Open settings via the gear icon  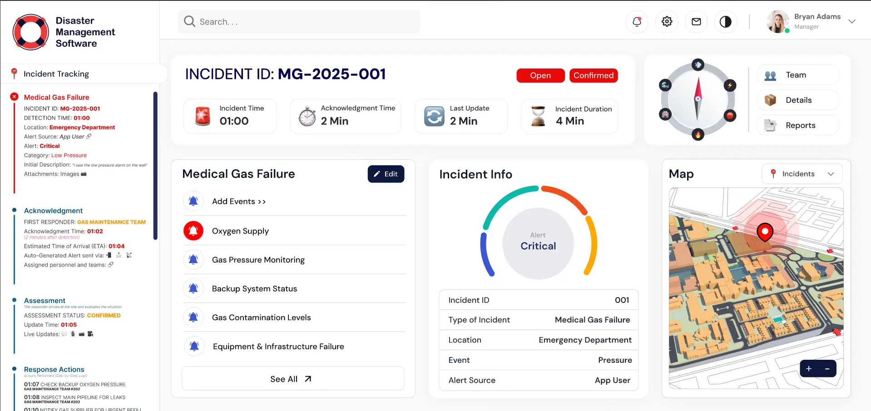click(667, 22)
